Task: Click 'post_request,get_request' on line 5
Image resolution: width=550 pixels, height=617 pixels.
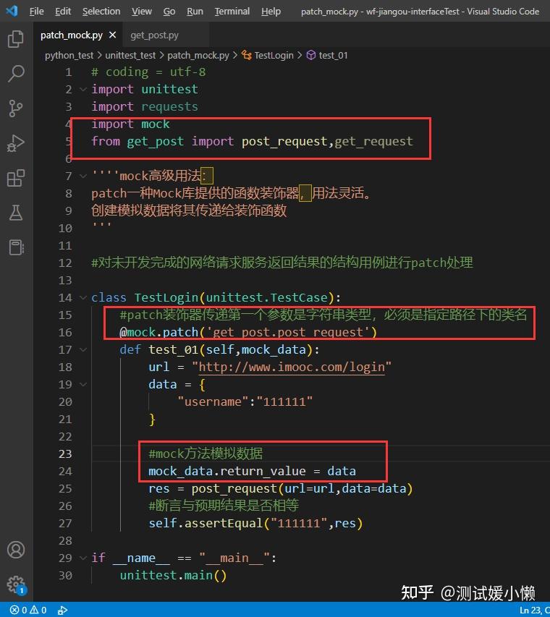Action: coord(327,141)
